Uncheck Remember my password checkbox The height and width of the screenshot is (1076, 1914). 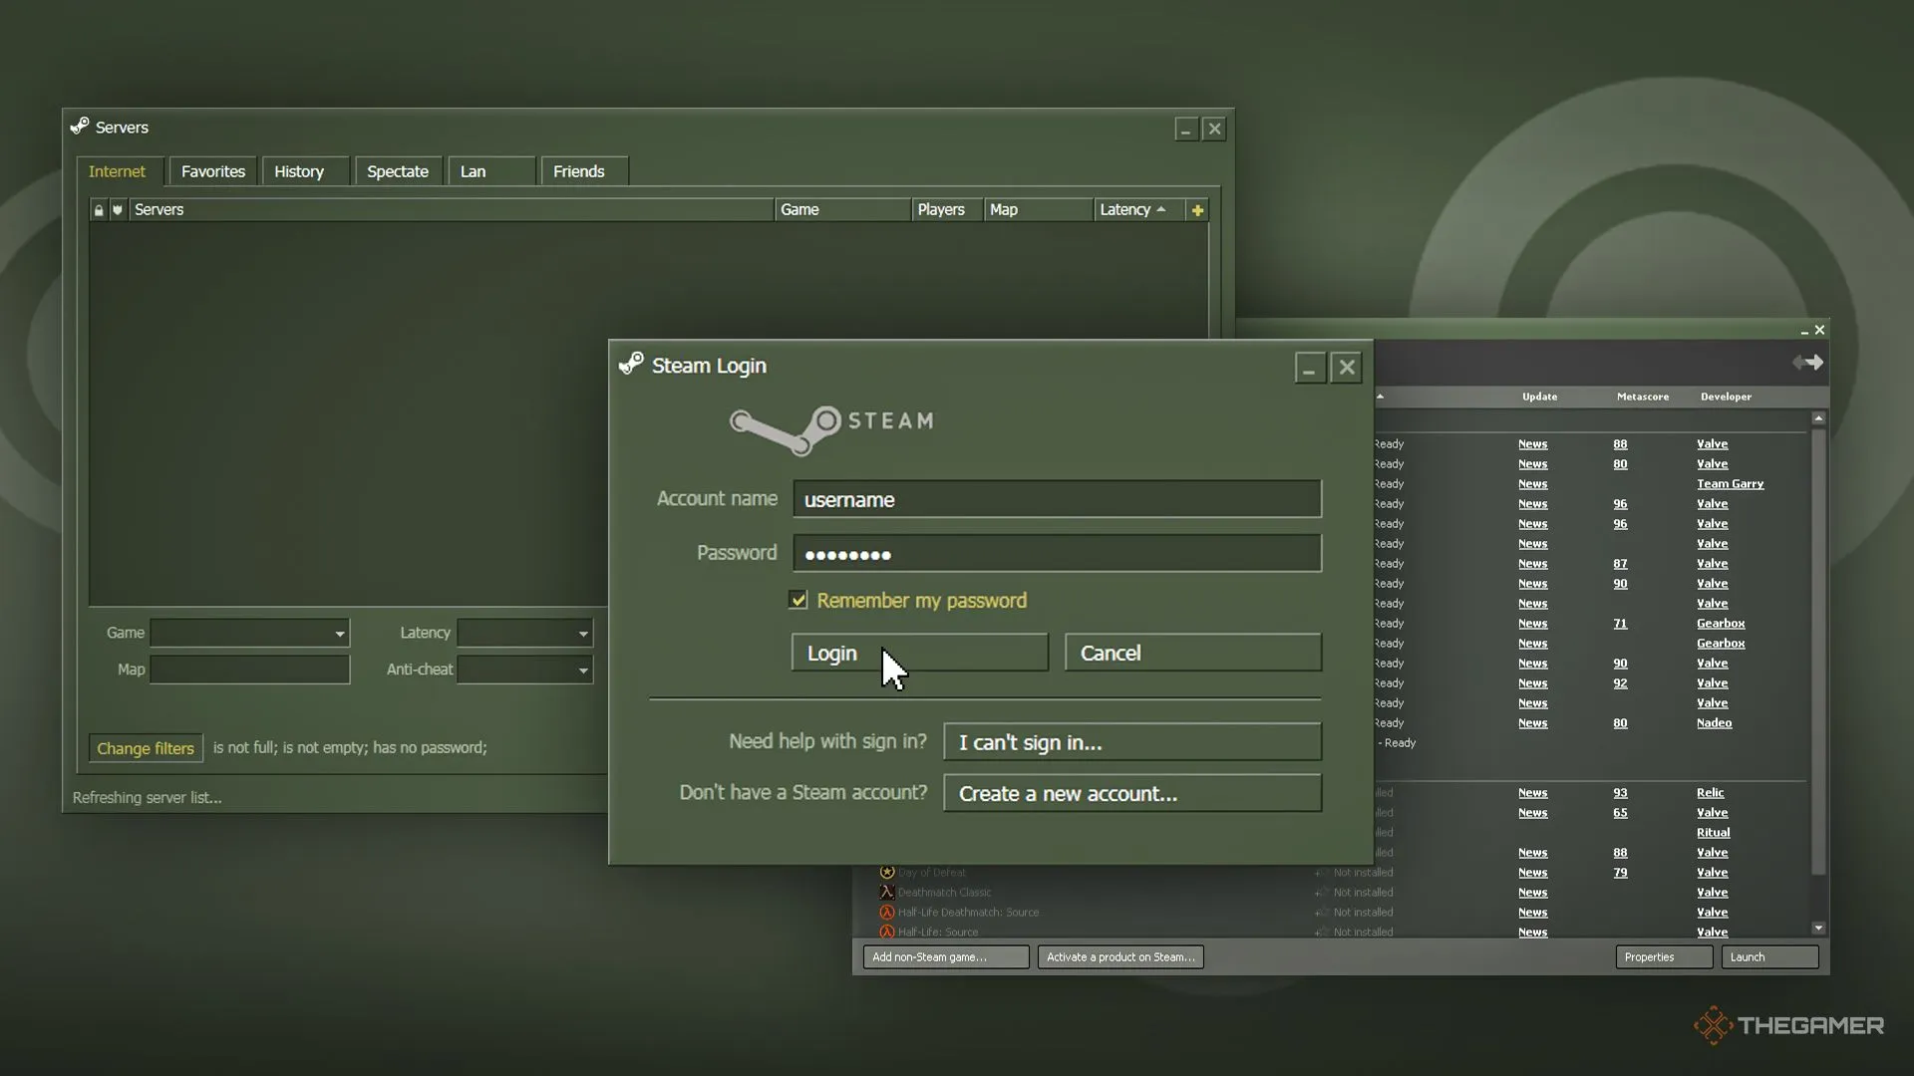[x=797, y=600]
